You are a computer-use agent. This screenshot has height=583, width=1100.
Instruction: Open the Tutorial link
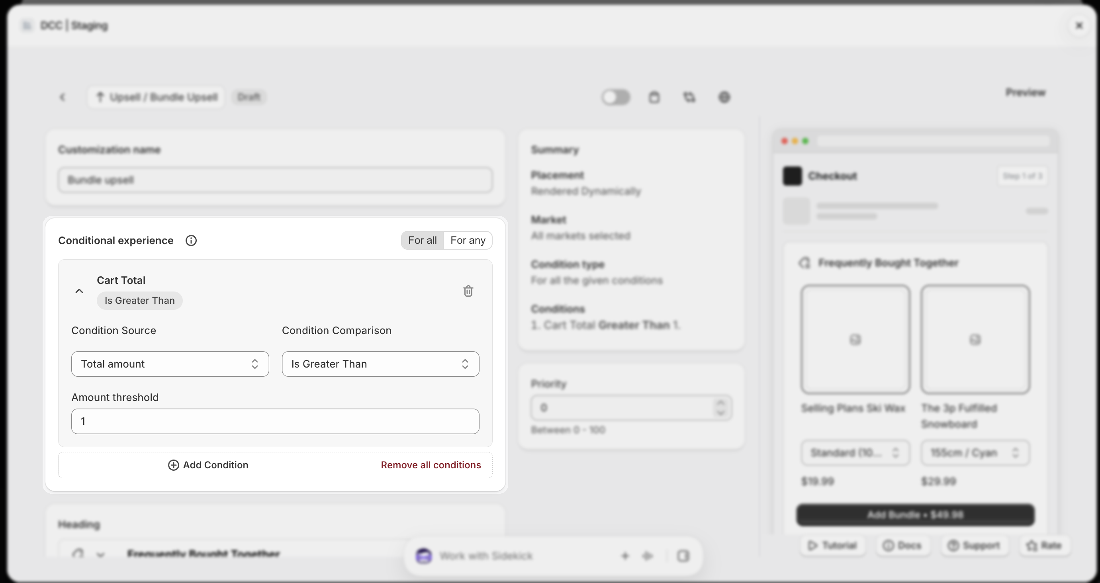click(x=832, y=546)
